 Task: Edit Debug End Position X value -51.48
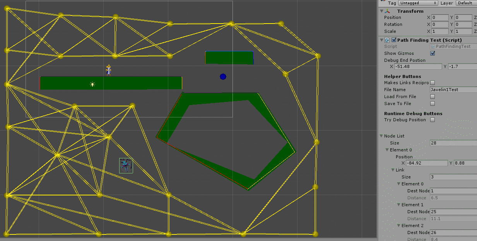[418, 66]
